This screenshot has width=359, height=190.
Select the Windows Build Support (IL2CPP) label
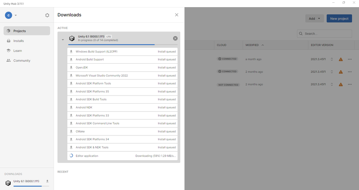tap(97, 52)
